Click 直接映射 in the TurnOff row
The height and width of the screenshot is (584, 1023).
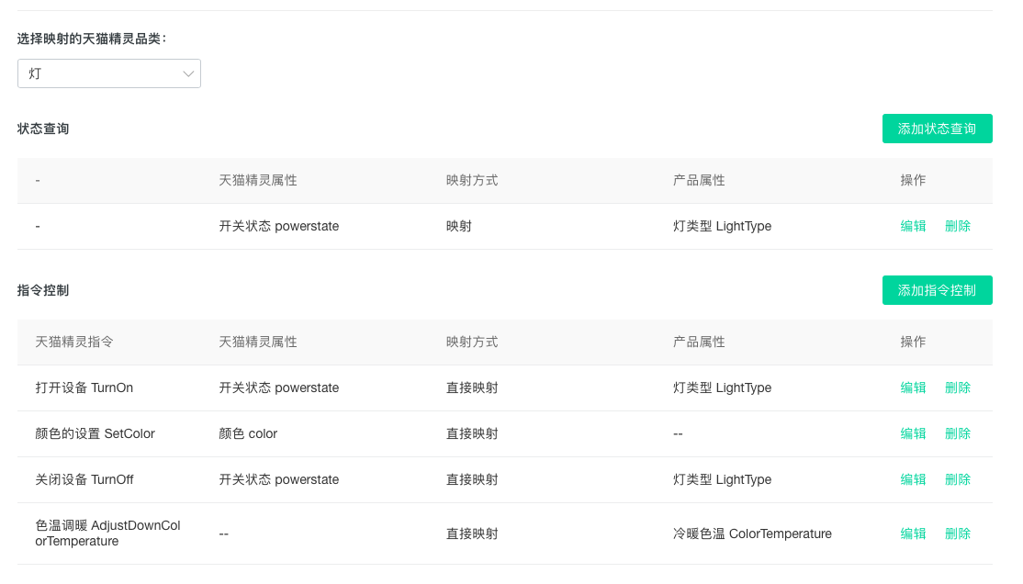(x=472, y=479)
